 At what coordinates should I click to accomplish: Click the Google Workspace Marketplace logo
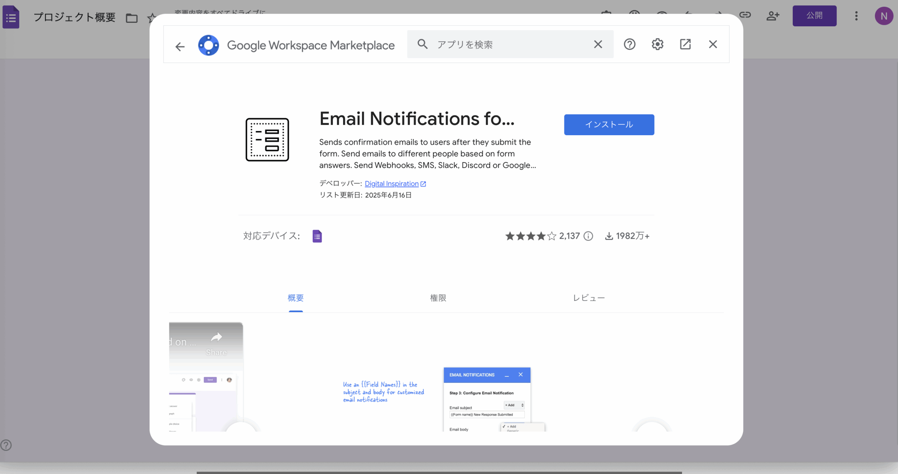pos(209,45)
